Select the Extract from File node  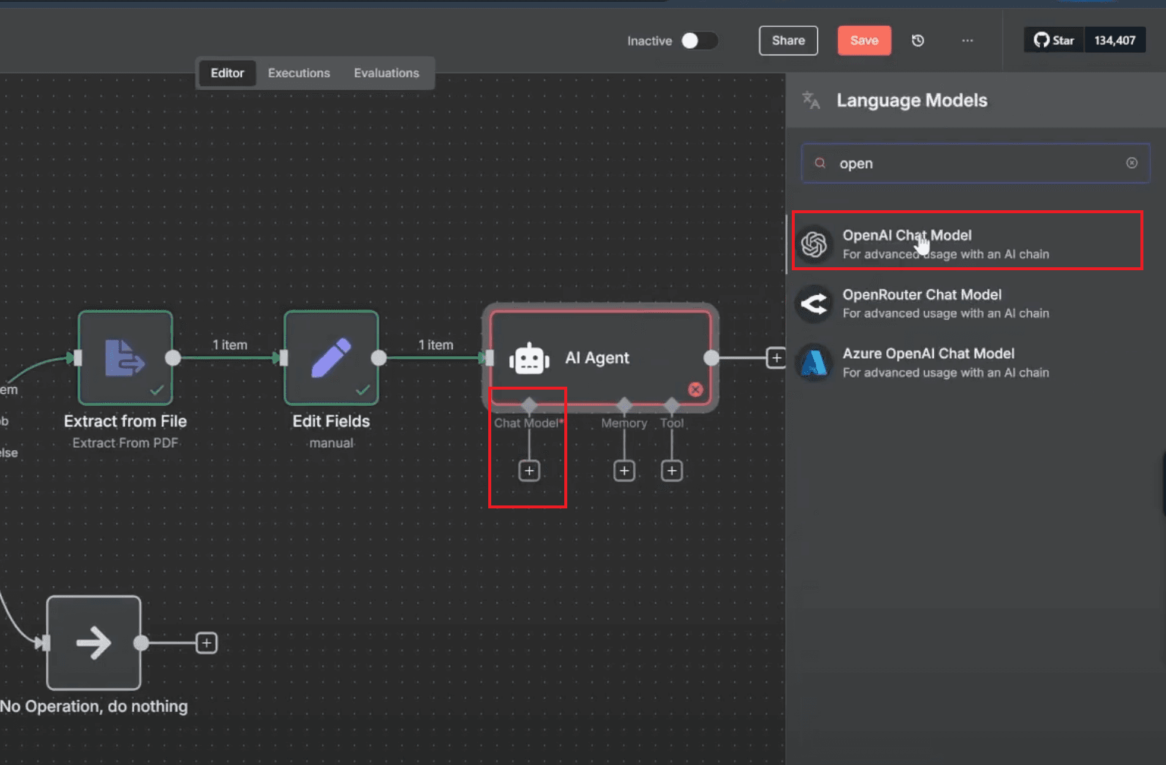(125, 358)
